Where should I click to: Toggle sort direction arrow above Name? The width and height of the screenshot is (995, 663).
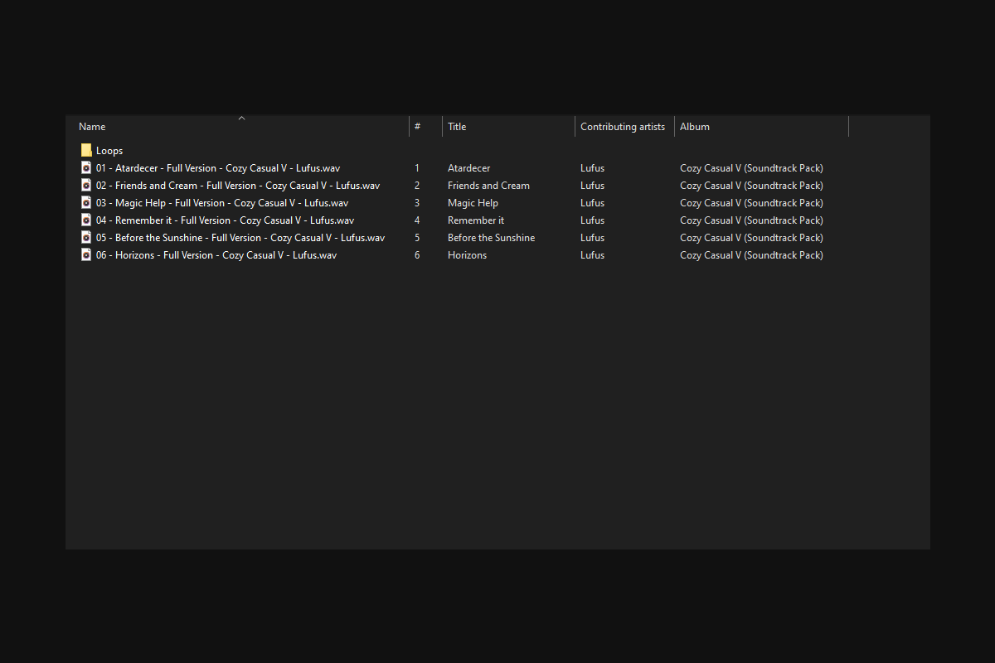242,119
